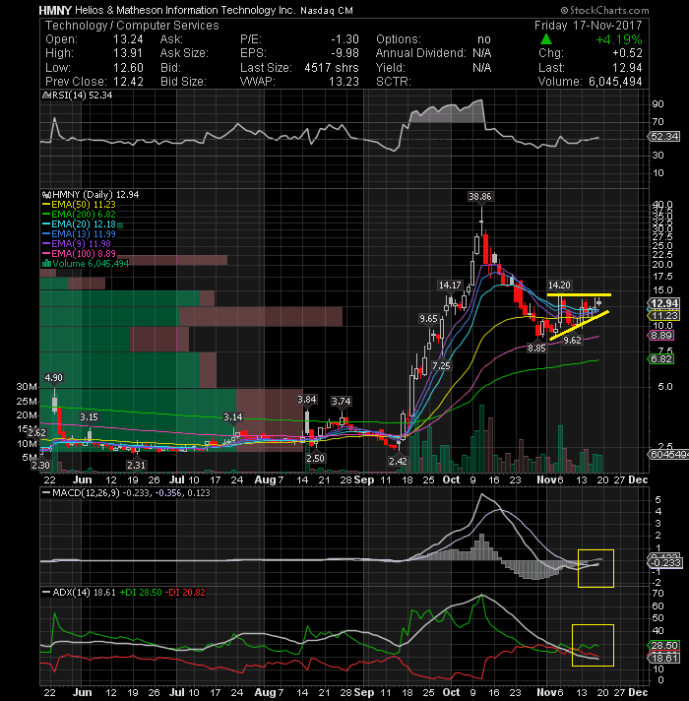Click the green up-arrow change icon
Screen dimensions: 689x701
pos(546,39)
